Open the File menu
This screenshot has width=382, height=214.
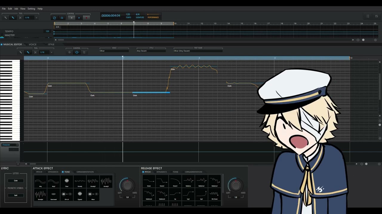(x=4, y=9)
